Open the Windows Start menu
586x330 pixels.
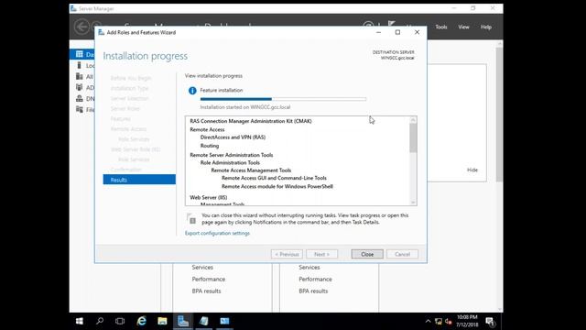pyautogui.click(x=80, y=321)
